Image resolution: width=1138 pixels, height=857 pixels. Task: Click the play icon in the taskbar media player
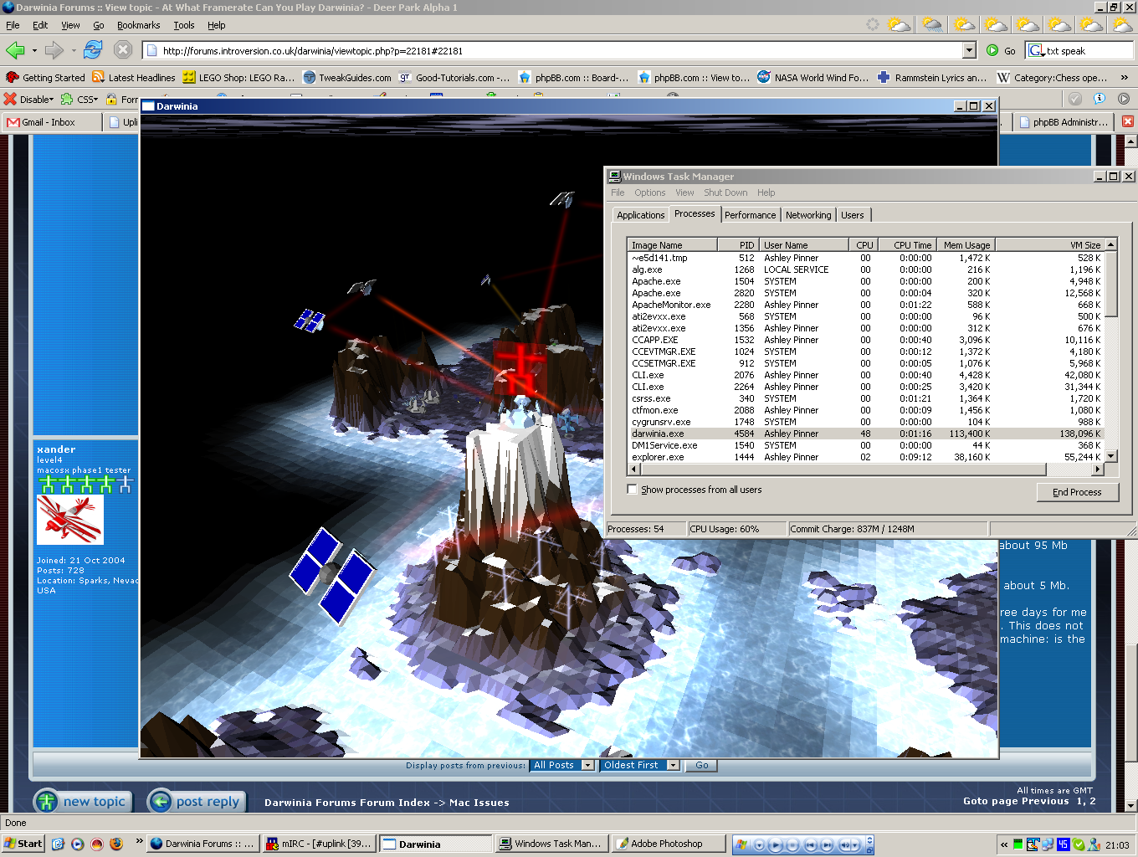[x=776, y=844]
